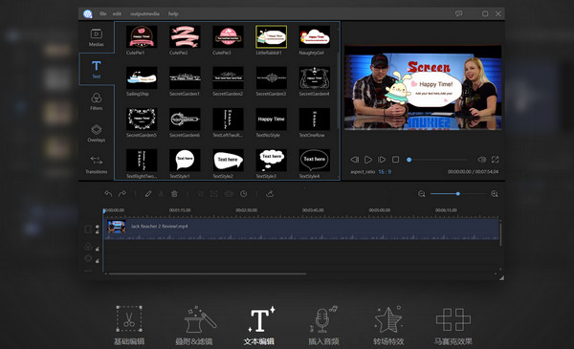Select the TextStyle3 cloud bubble thumbnail
This screenshot has height=349, width=574.
point(272,161)
